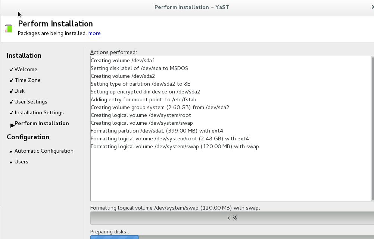
Task: Click the "Perform Installation" page heading
Action: coord(55,24)
